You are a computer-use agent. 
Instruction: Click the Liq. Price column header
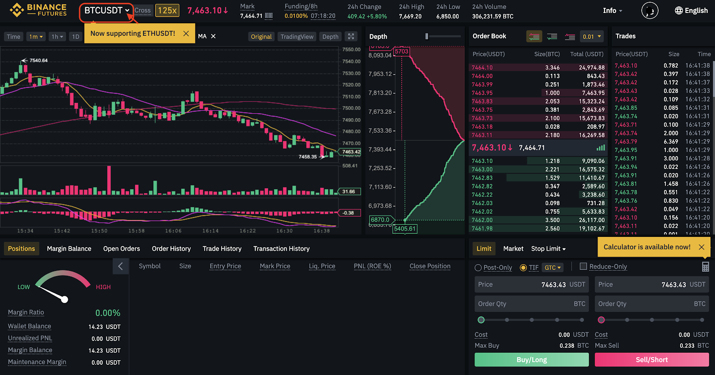tap(322, 266)
